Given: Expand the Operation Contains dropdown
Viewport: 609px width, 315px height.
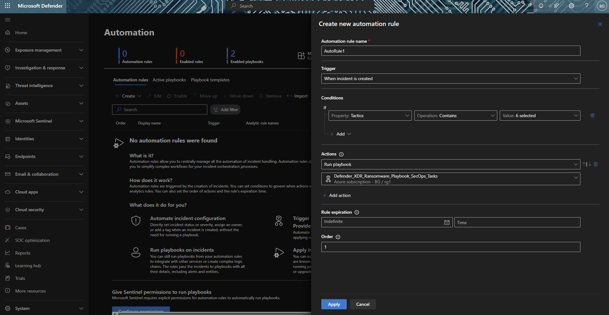Looking at the screenshot, I should click(x=455, y=116).
